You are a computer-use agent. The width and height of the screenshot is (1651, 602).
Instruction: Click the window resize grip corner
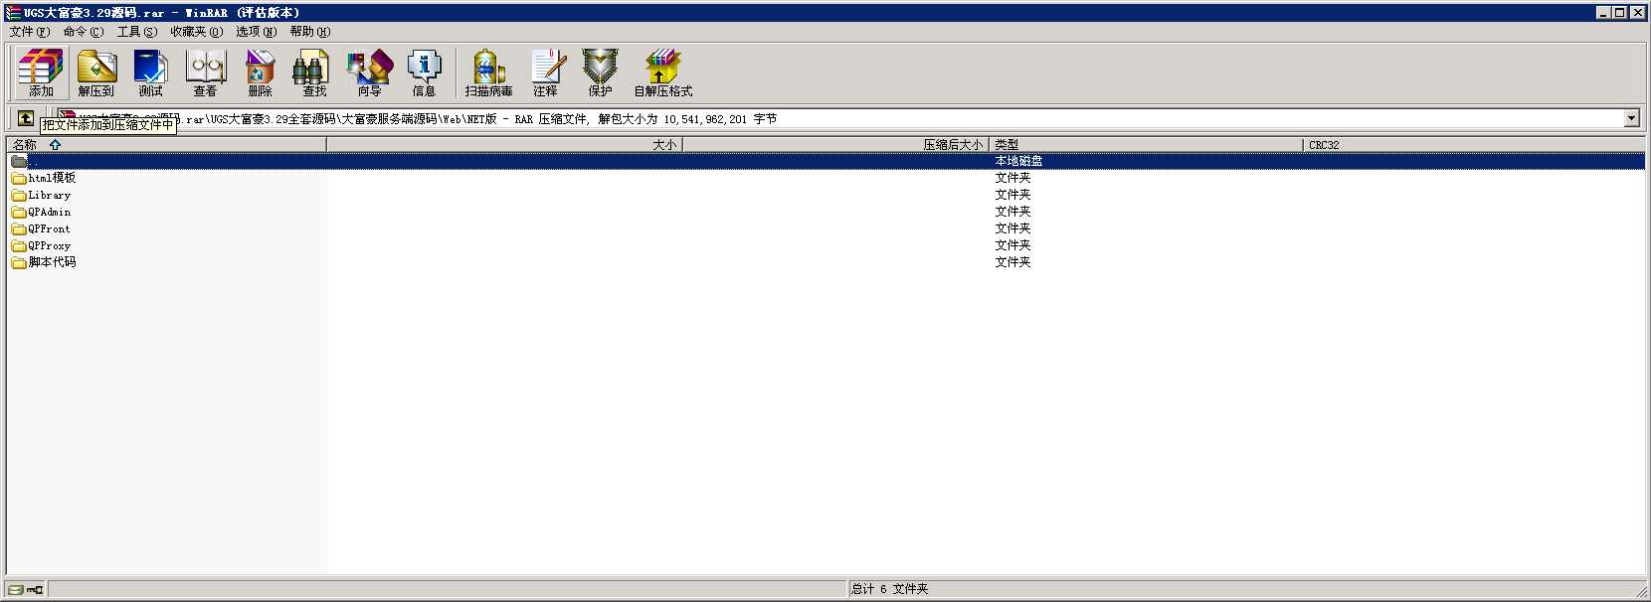1641,591
